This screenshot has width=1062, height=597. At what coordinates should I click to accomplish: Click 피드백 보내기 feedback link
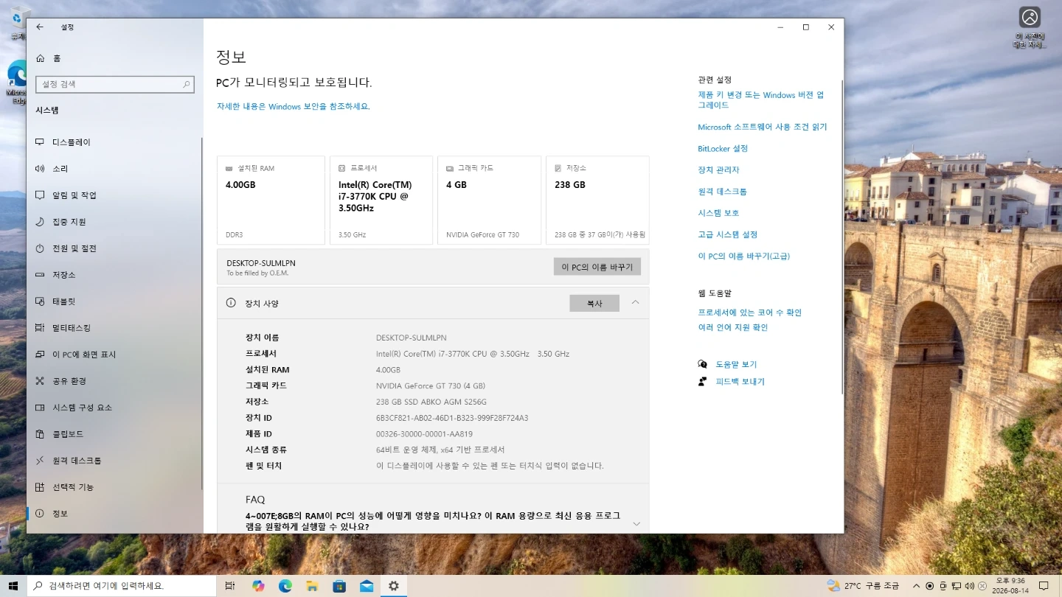tap(740, 382)
